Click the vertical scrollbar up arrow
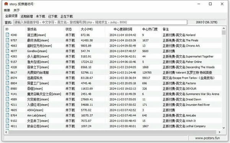The height and width of the screenshot is (143, 230). 224,28
